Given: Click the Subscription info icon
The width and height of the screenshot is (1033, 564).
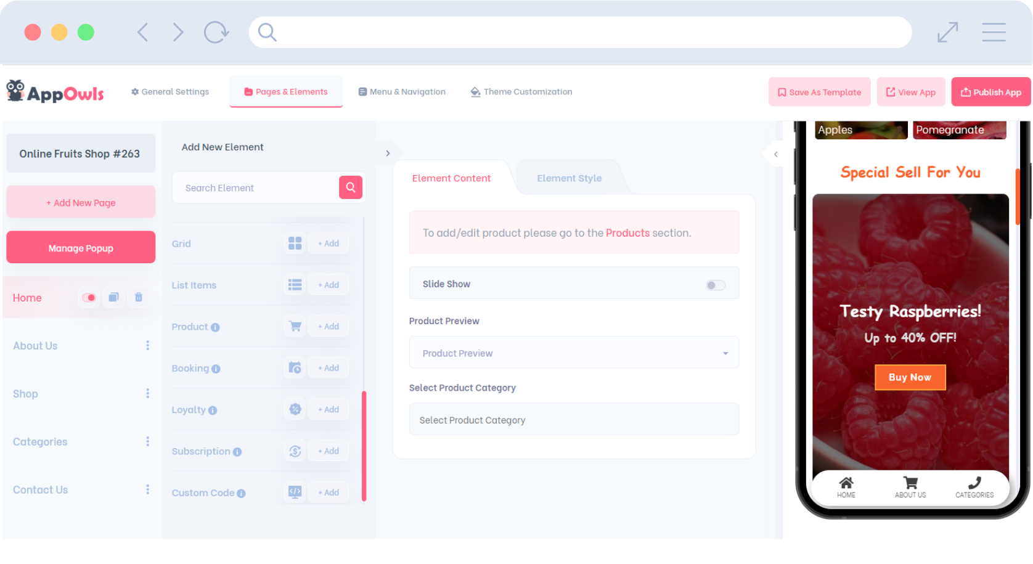Looking at the screenshot, I should [x=237, y=452].
